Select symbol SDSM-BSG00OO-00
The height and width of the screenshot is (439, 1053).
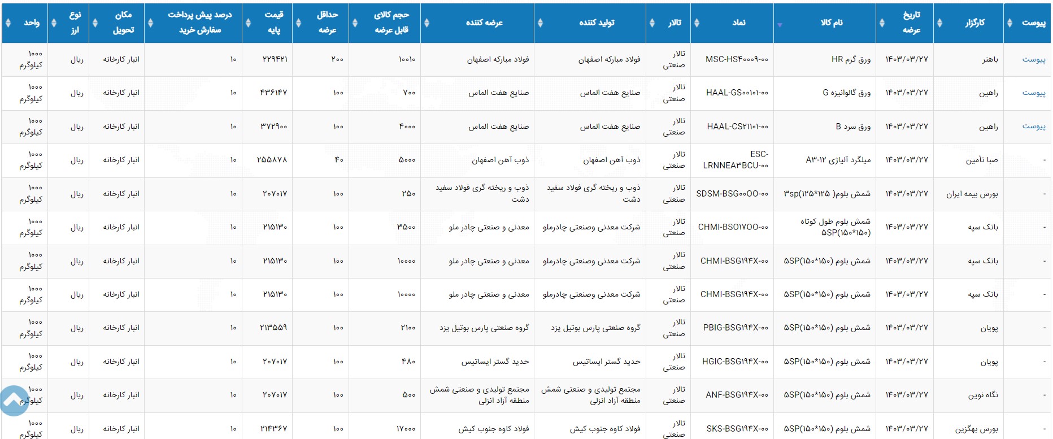coord(732,194)
